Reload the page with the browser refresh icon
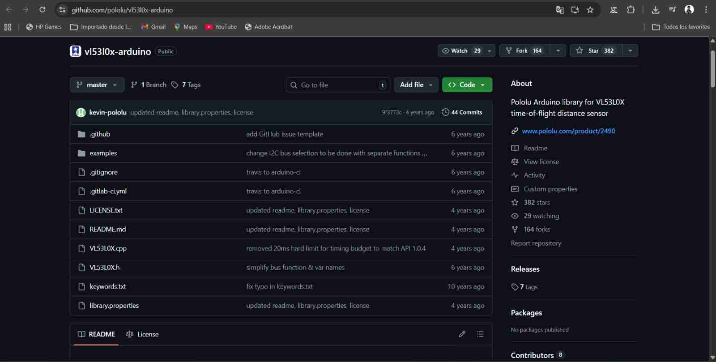716x362 pixels. [43, 9]
